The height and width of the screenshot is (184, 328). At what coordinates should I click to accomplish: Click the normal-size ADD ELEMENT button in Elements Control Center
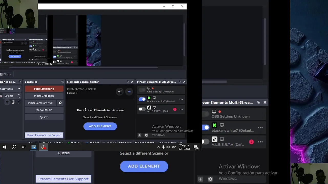coord(100,126)
